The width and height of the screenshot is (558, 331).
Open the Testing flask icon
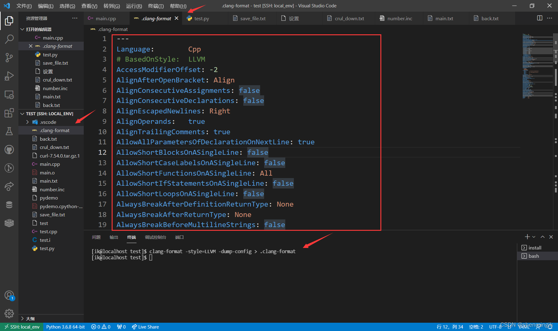[x=9, y=131]
